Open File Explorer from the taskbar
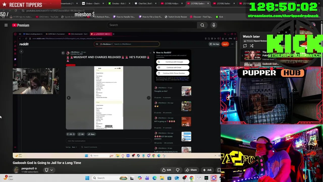 (x=162, y=178)
